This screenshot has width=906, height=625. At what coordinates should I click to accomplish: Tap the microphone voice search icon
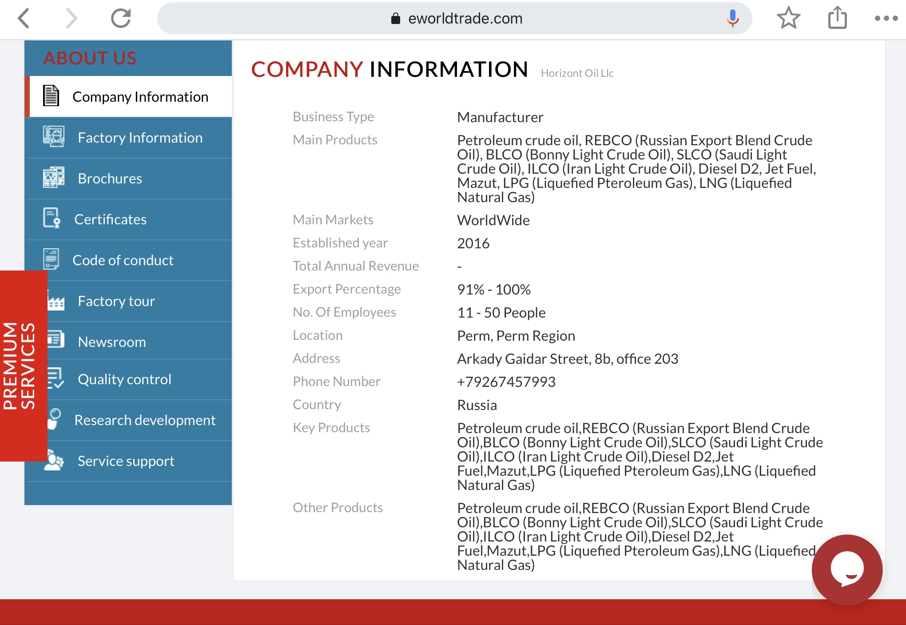(732, 19)
